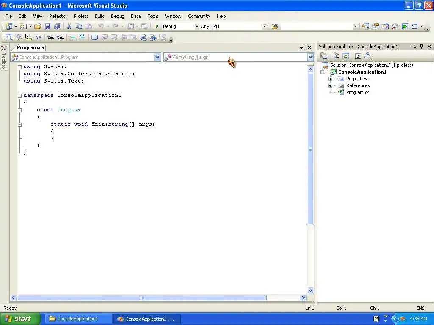This screenshot has width=434, height=325.
Task: Open the Debug menu
Action: [118, 16]
